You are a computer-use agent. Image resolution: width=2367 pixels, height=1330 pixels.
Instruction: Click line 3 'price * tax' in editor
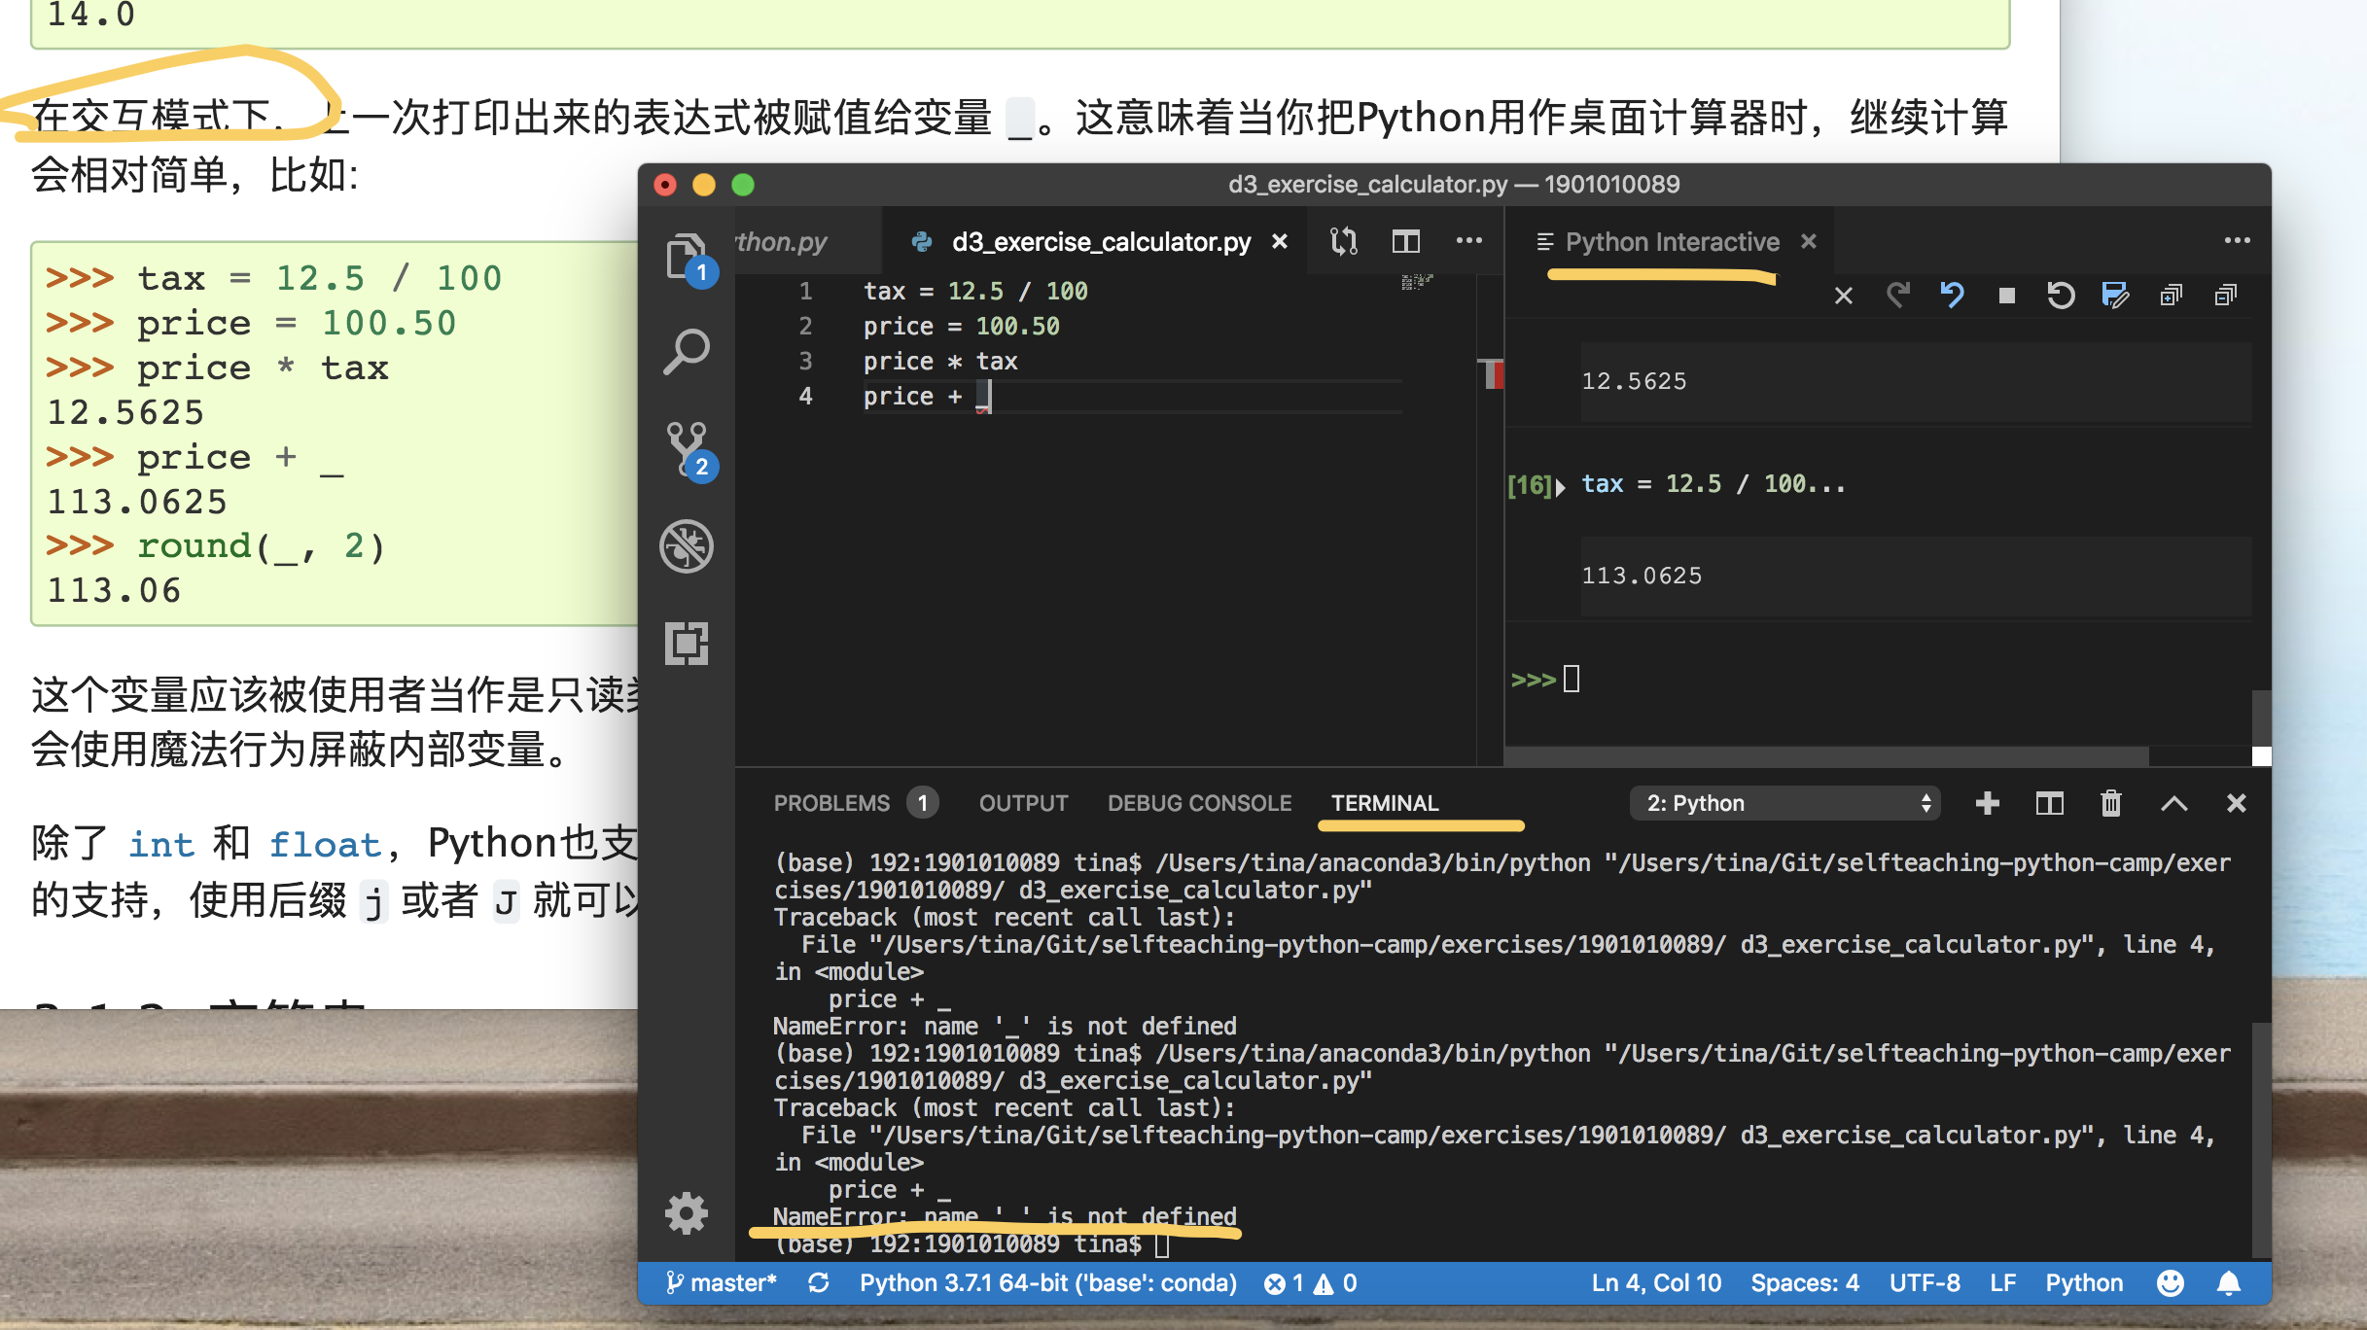pyautogui.click(x=940, y=361)
